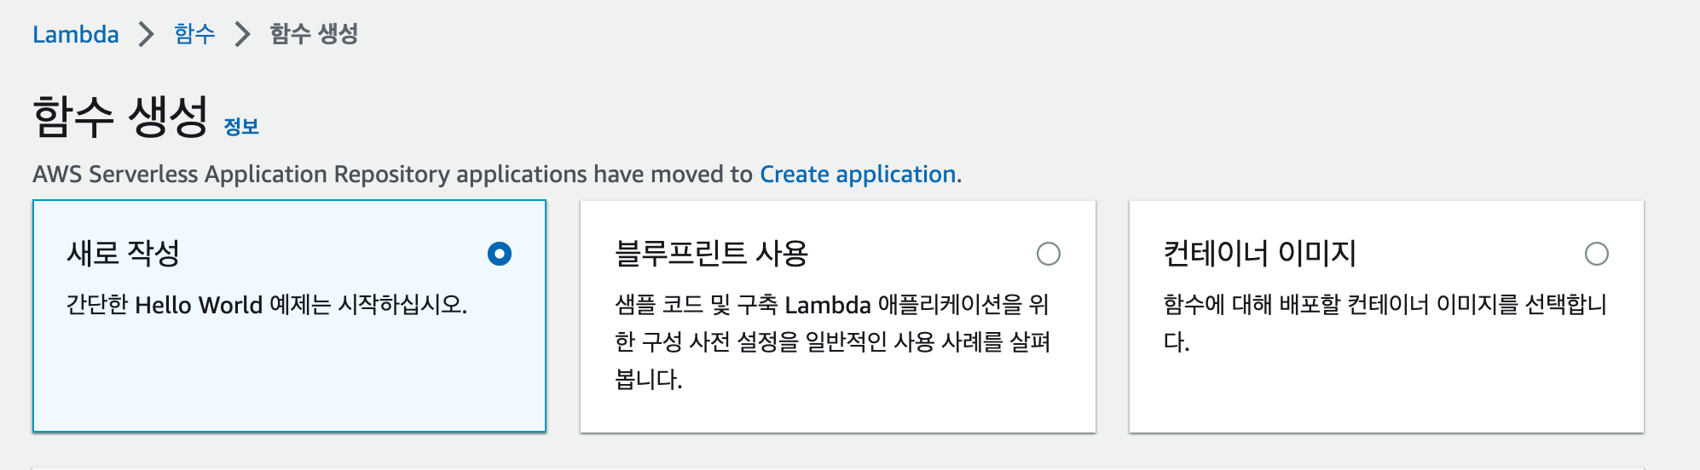Click the Hello World description text
The width and height of the screenshot is (1700, 470).
(x=267, y=305)
